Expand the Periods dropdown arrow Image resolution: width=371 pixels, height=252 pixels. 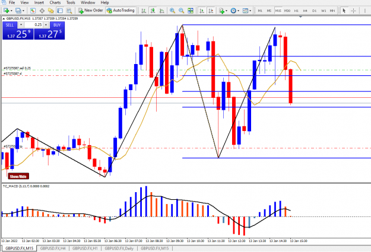238,11
